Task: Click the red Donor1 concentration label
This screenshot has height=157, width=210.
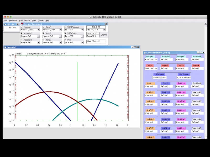Action: 150,65
